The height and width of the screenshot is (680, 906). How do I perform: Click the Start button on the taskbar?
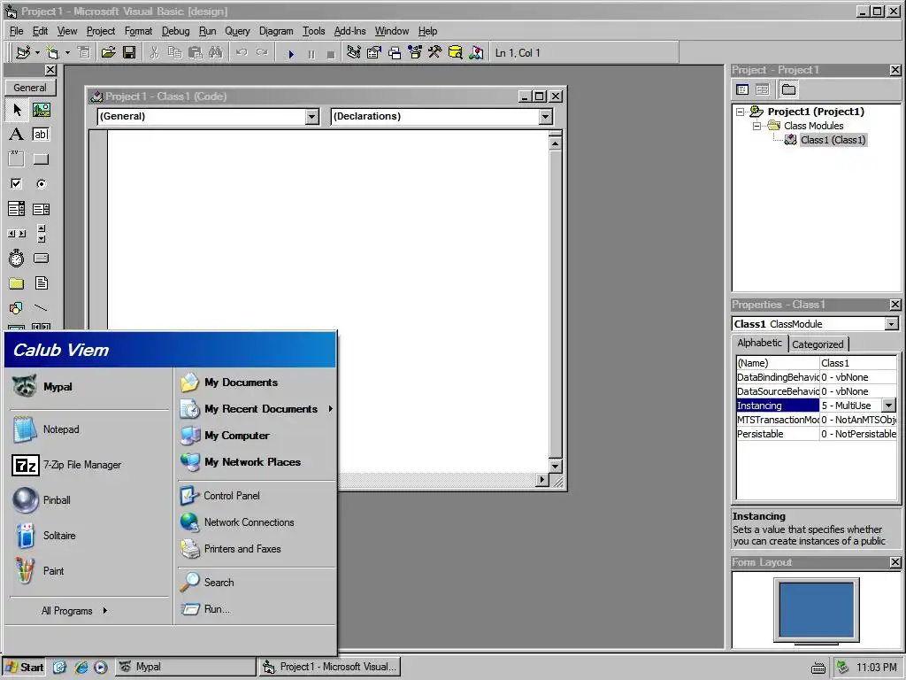(24, 668)
